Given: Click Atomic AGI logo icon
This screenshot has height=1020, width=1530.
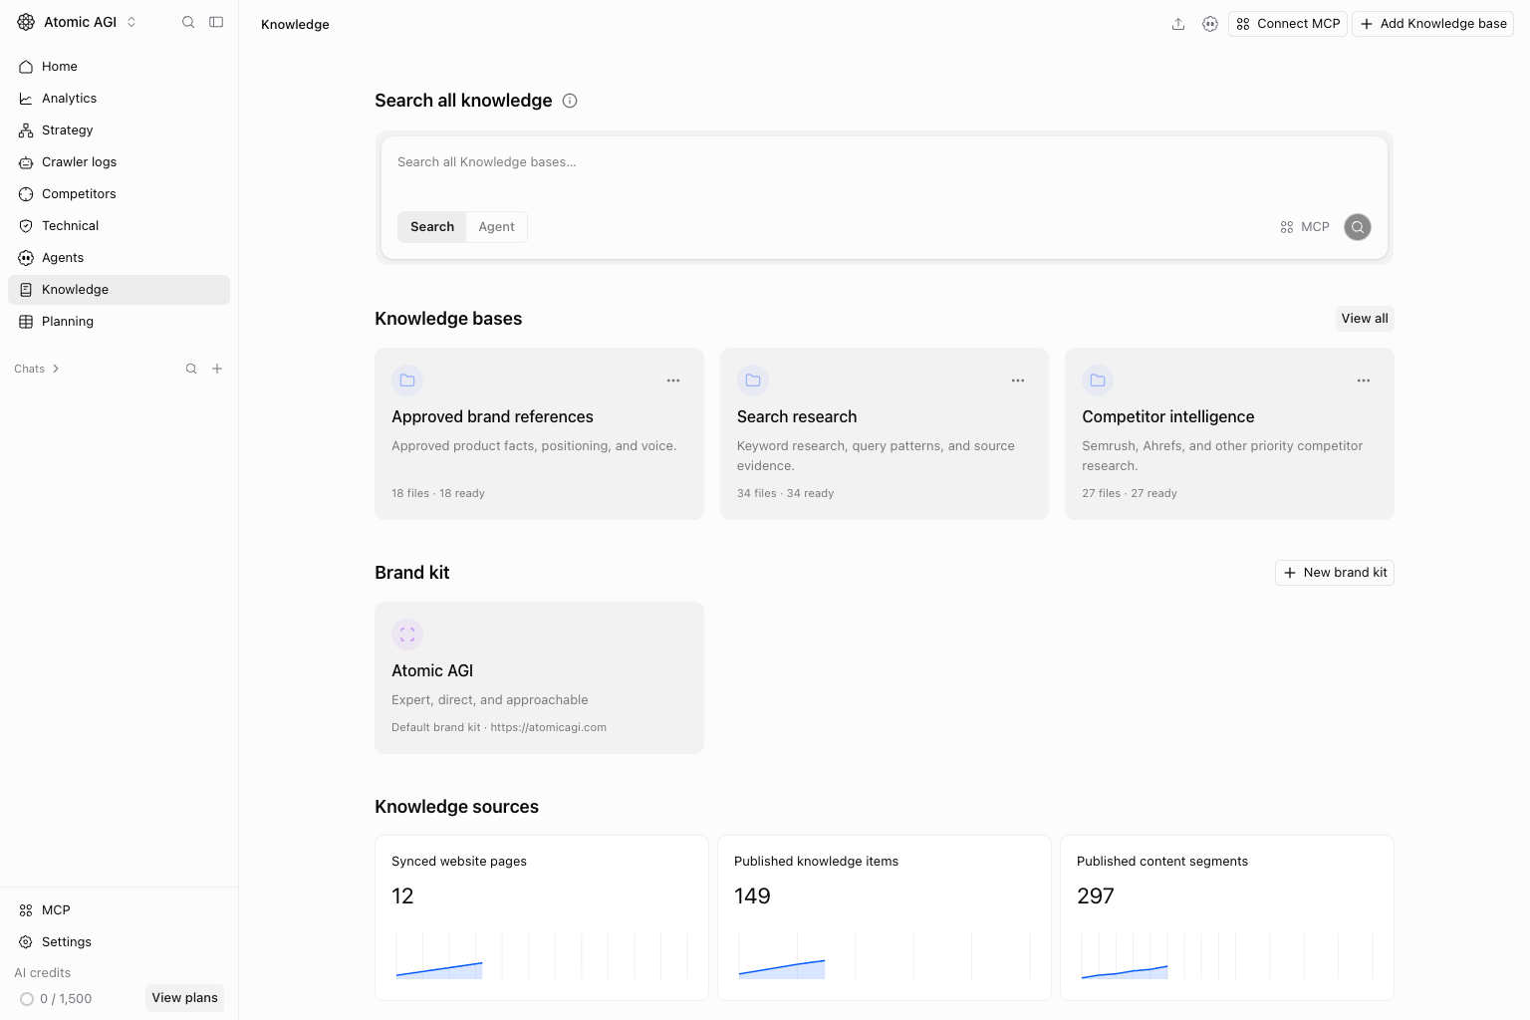Looking at the screenshot, I should (x=26, y=22).
